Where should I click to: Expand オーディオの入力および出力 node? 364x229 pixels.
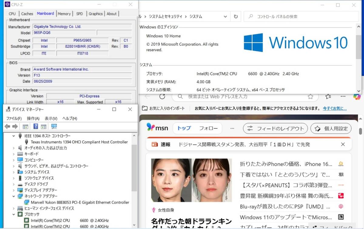click(14, 148)
